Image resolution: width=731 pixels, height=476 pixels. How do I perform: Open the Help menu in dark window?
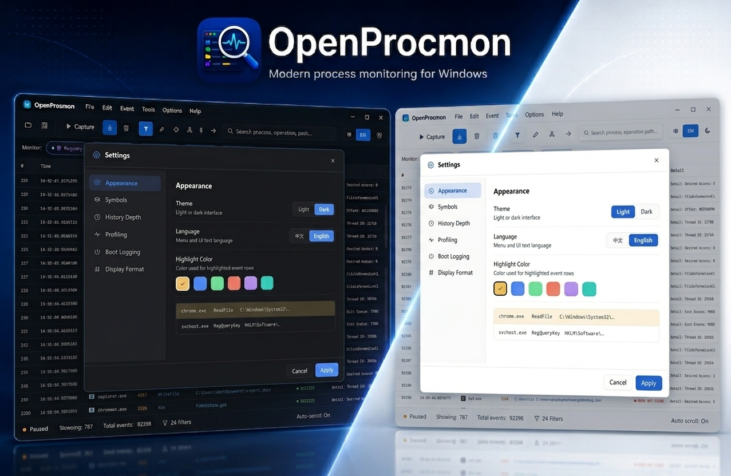click(x=195, y=111)
